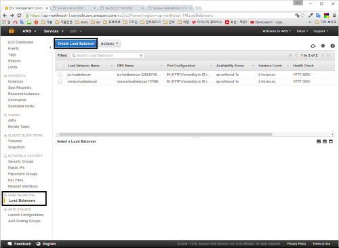The height and width of the screenshot is (248, 339).
Task: Click the AWS cube logo icon
Action: pyautogui.click(x=12, y=31)
